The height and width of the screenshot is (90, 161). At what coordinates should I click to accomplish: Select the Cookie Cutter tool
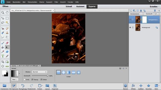(3, 66)
